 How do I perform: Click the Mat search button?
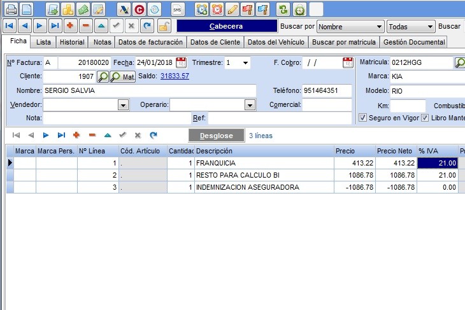(x=123, y=77)
